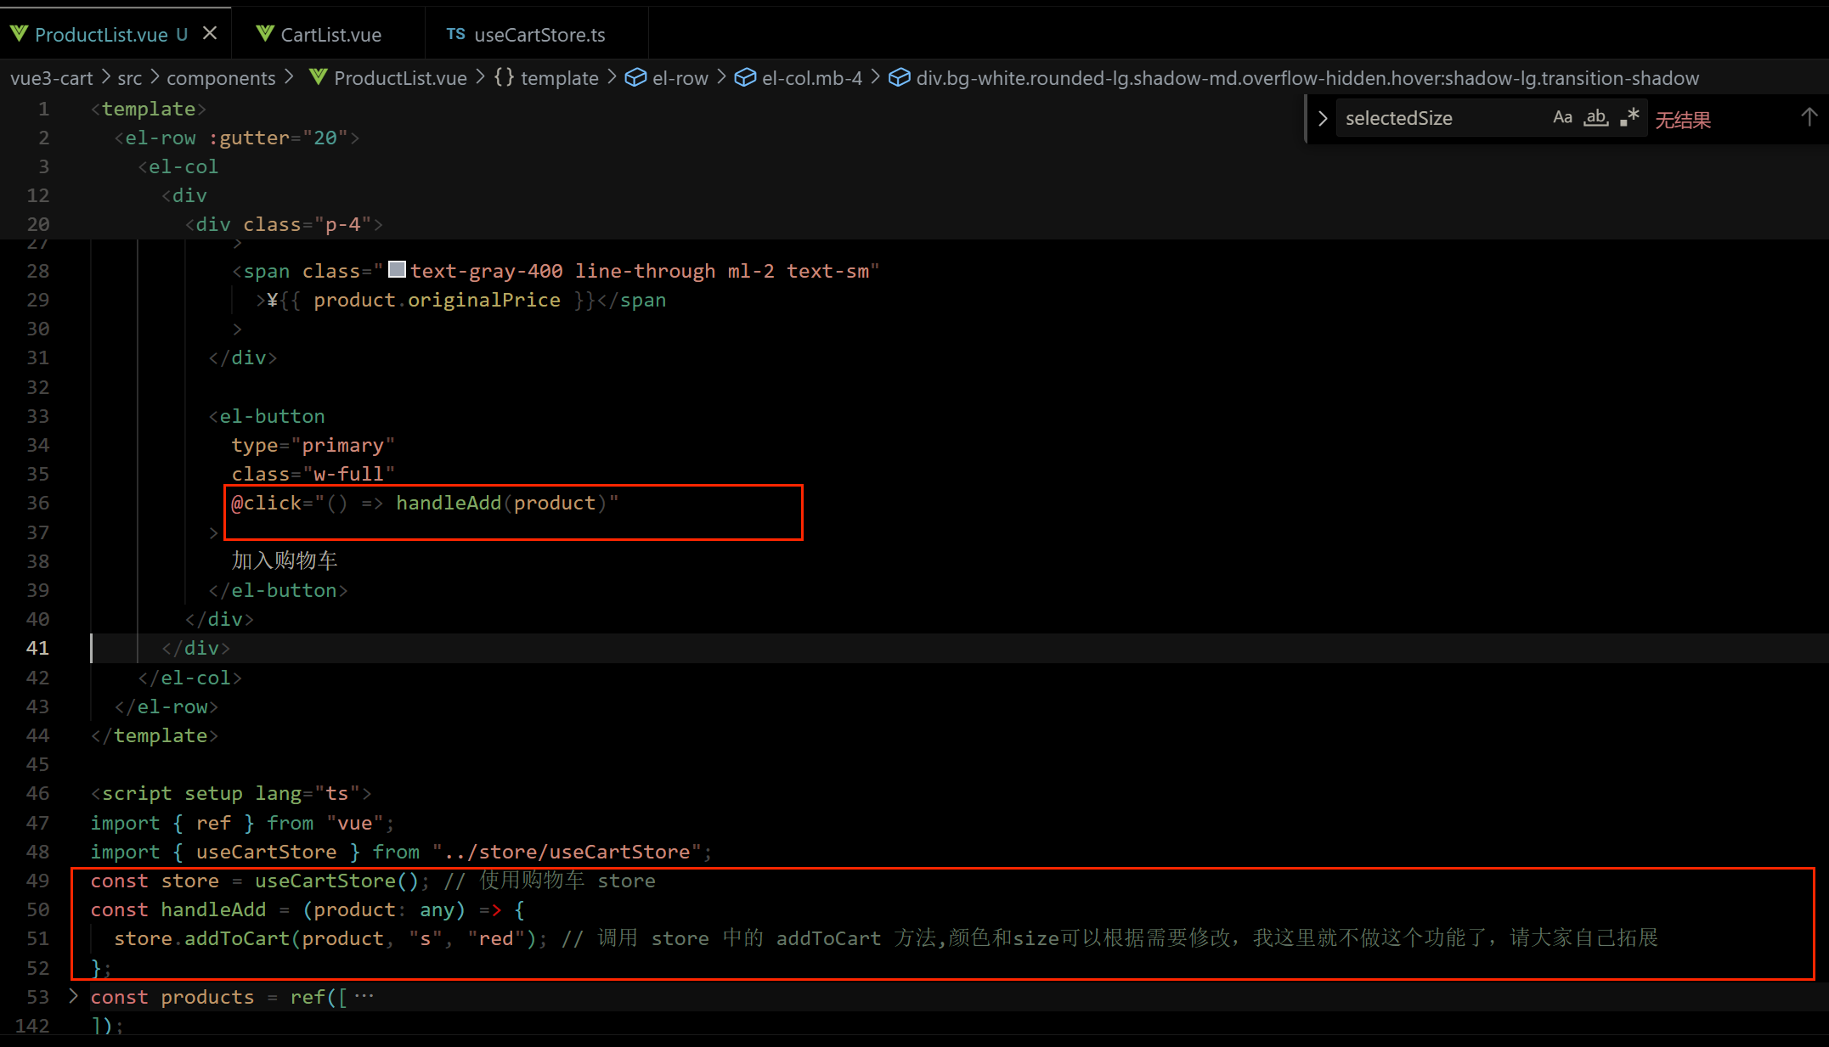This screenshot has height=1047, width=1829.
Task: Close the ProductList.vue tab
Action: [x=210, y=33]
